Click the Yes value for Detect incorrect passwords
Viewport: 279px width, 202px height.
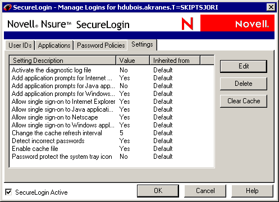125,141
